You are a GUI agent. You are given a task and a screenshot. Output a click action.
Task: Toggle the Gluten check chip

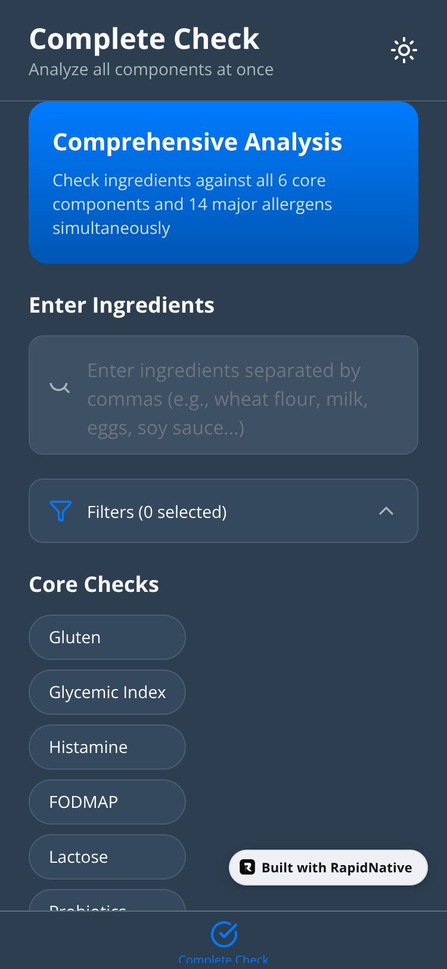tap(107, 637)
